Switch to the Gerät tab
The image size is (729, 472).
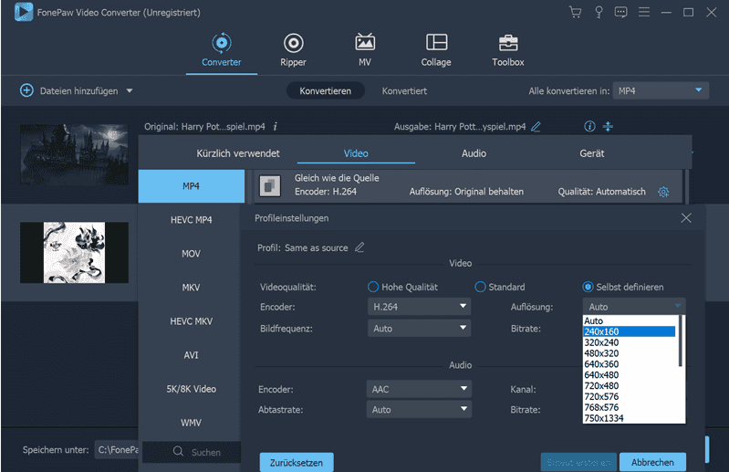point(592,153)
